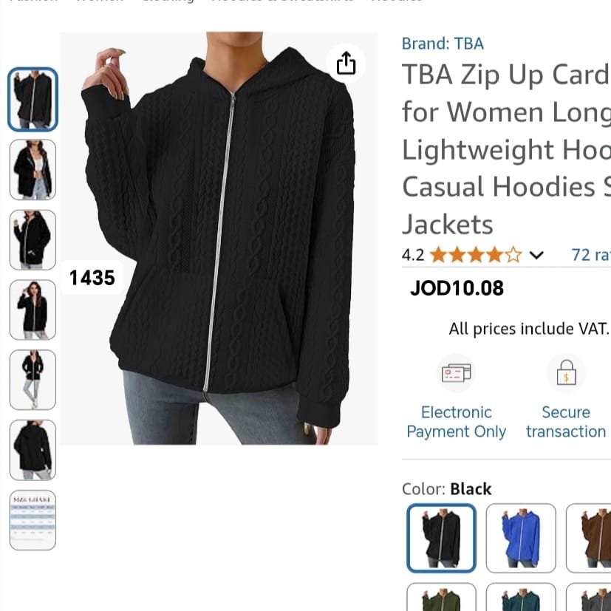Click the share icon on product image

click(x=346, y=63)
